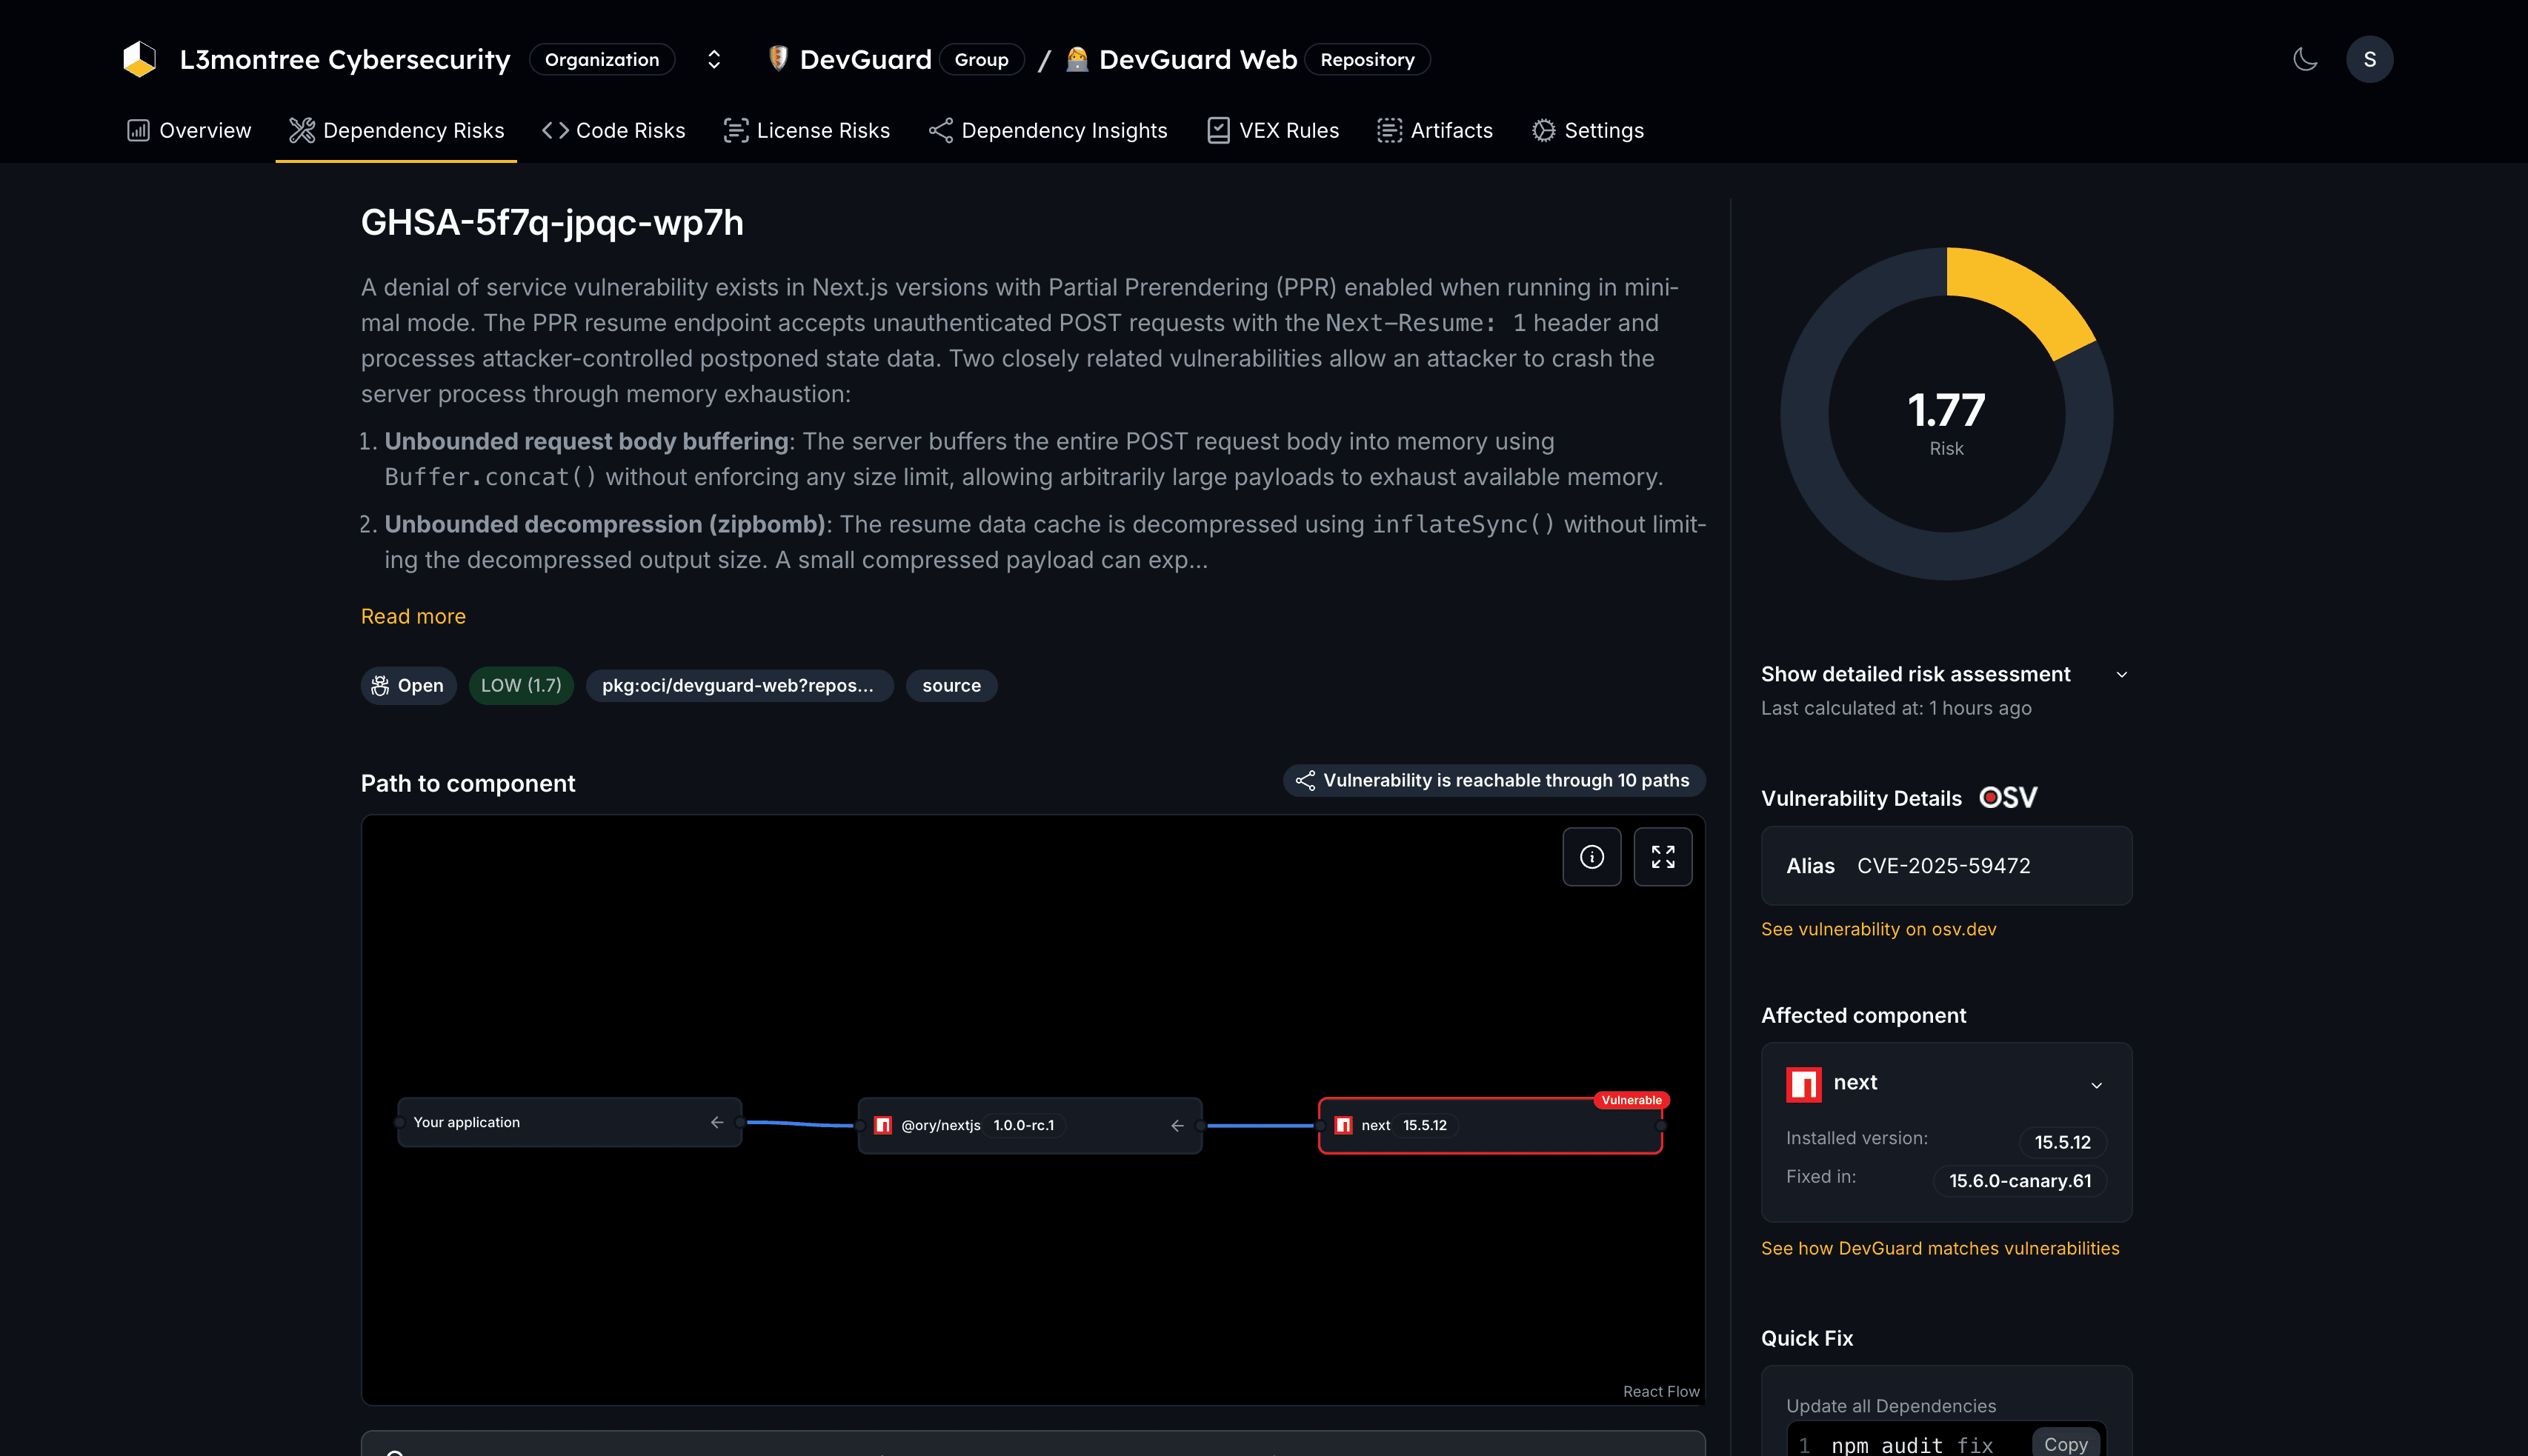
Task: Click the Code Risks brackets icon
Action: (x=555, y=131)
